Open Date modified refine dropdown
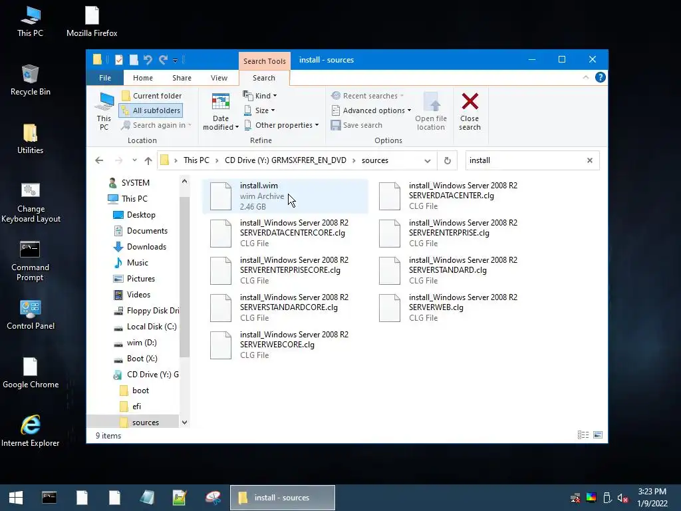 coord(221,112)
